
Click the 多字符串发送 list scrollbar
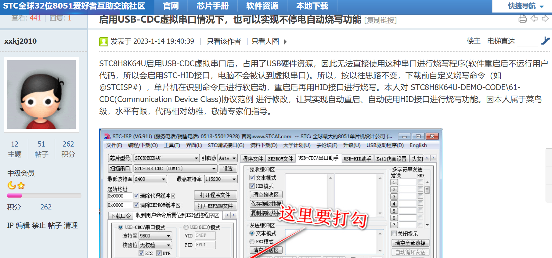pos(427,203)
